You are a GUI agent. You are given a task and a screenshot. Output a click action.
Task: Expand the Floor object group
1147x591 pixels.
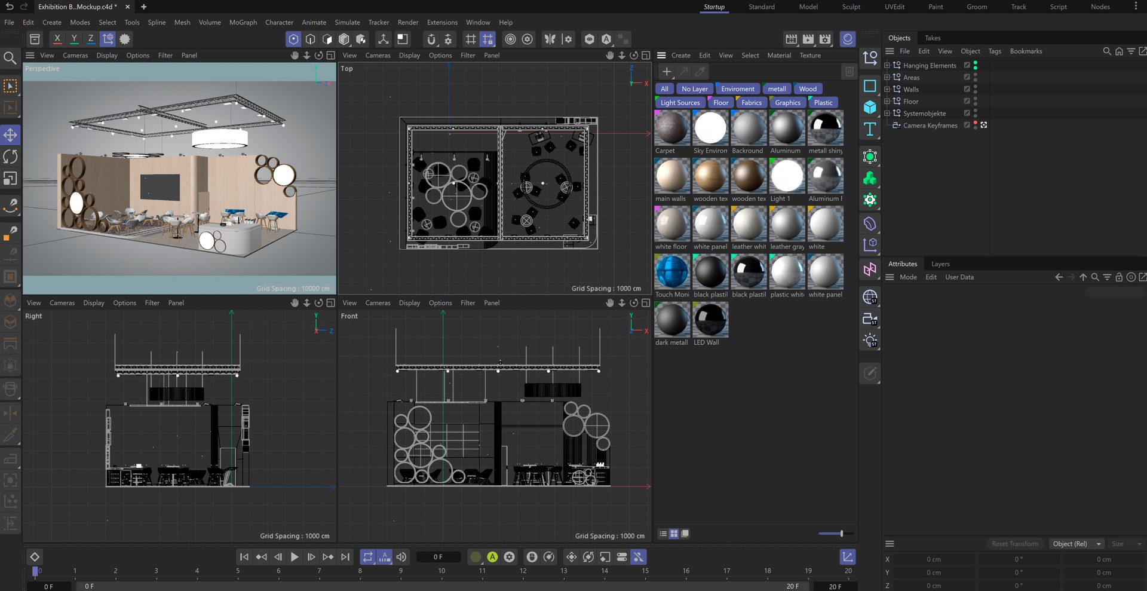pyautogui.click(x=887, y=101)
